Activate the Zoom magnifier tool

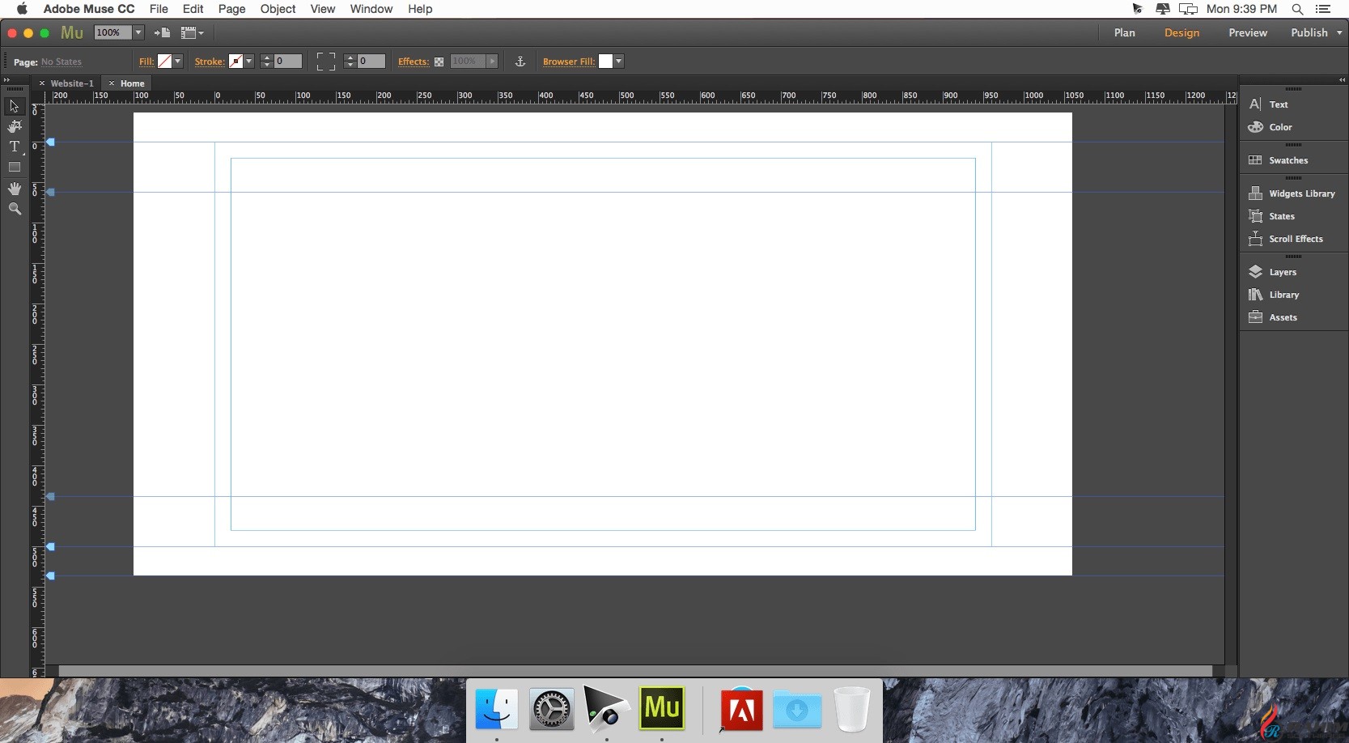(14, 209)
